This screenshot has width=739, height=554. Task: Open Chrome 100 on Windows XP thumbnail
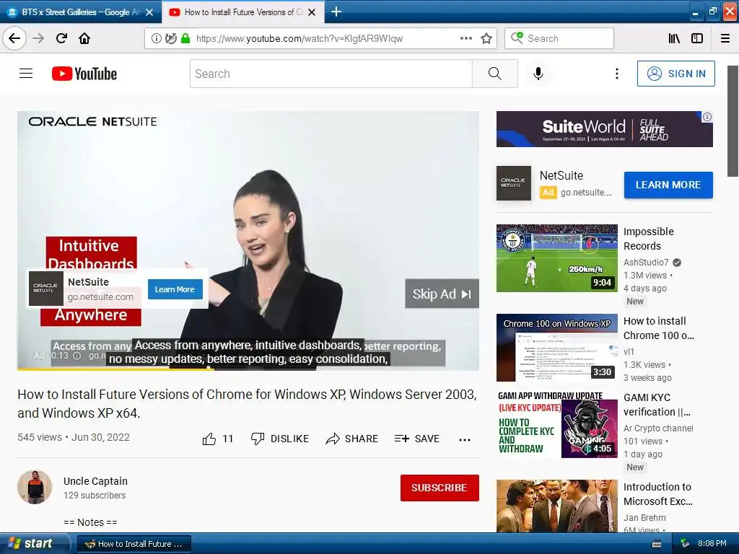(556, 348)
